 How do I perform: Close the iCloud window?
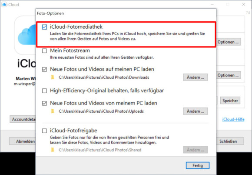244,4
